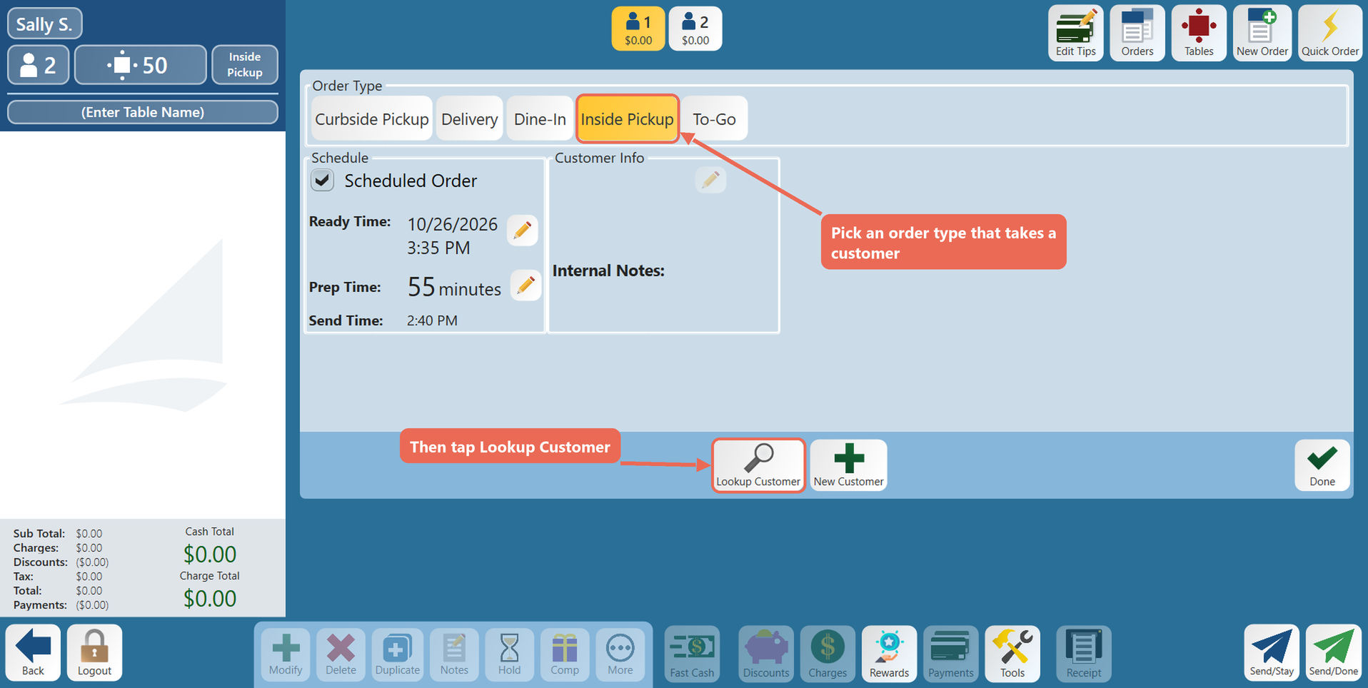
Task: Choose the Inside Pickup order type
Action: [627, 119]
